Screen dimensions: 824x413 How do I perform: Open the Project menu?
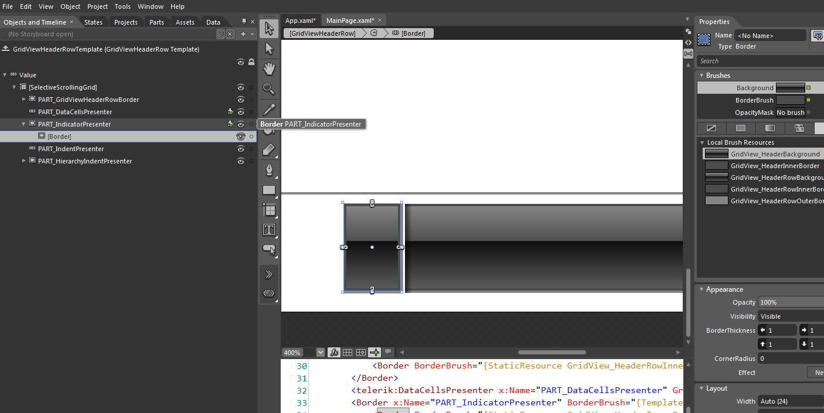(x=97, y=6)
